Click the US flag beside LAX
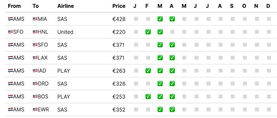Screen dimensions: 277x118 click(35, 58)
